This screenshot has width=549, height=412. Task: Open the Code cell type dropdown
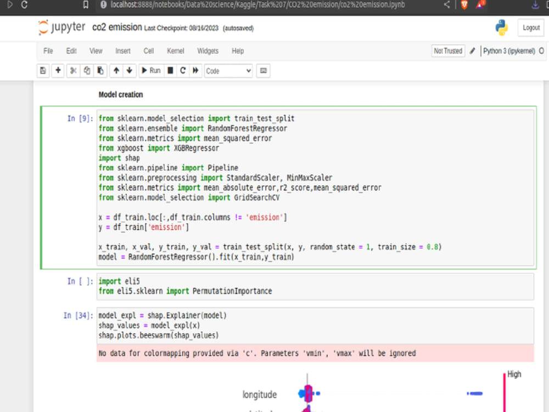pos(228,70)
